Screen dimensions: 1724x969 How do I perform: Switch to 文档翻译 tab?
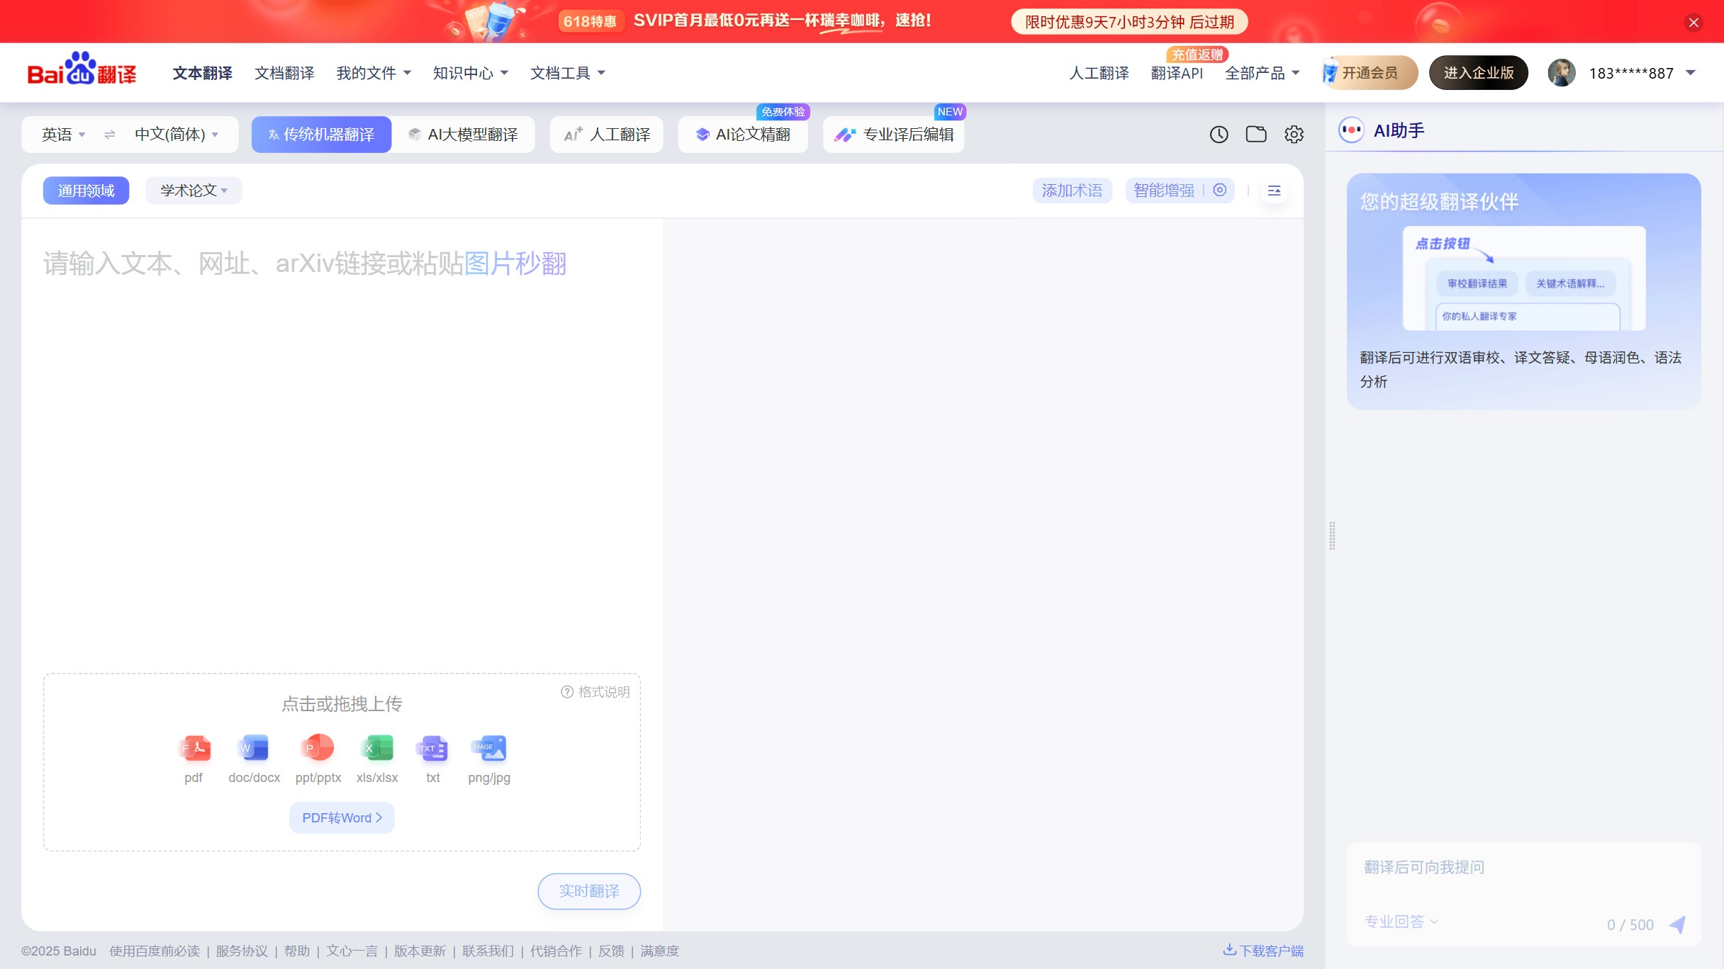coord(284,73)
